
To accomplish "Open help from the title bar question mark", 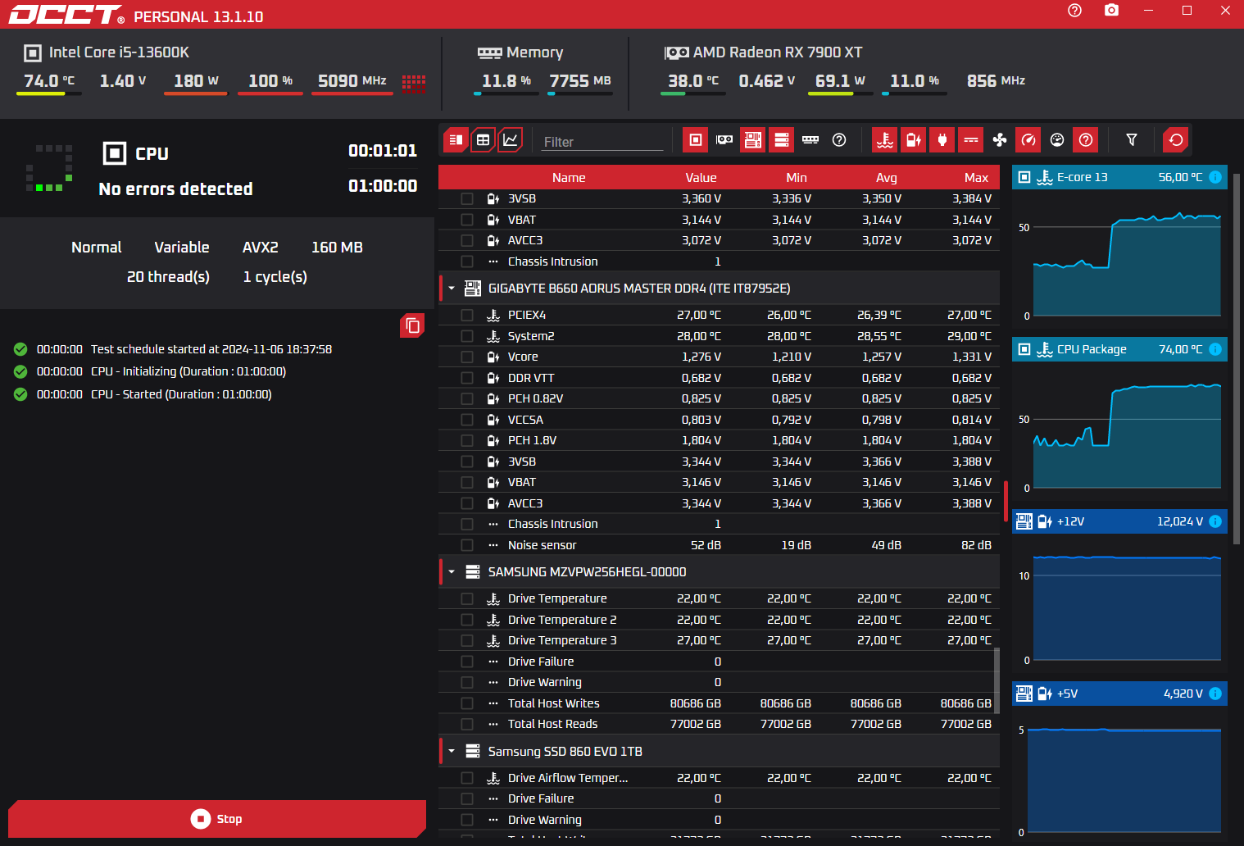I will [1075, 11].
